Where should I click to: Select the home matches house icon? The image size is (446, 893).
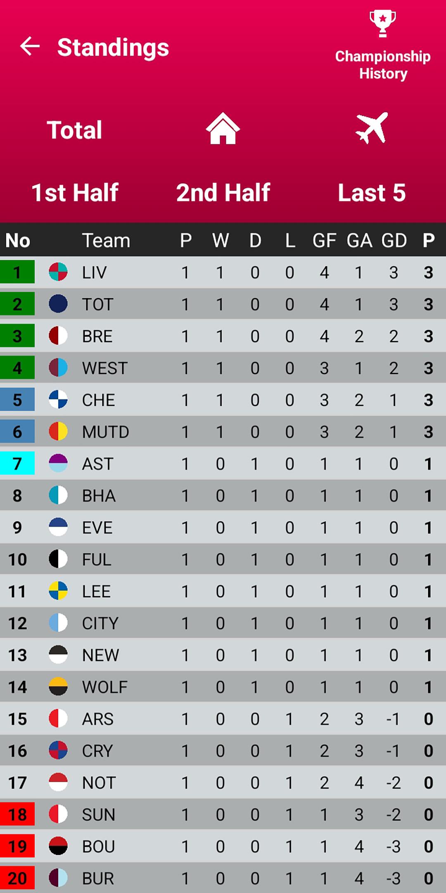tap(223, 129)
